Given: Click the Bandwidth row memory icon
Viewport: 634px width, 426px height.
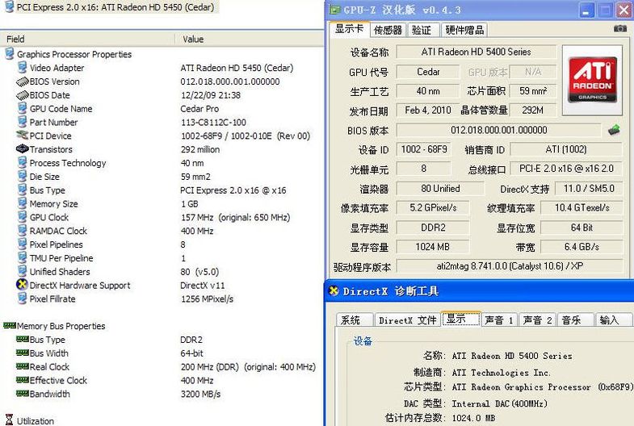Looking at the screenshot, I should pos(23,393).
